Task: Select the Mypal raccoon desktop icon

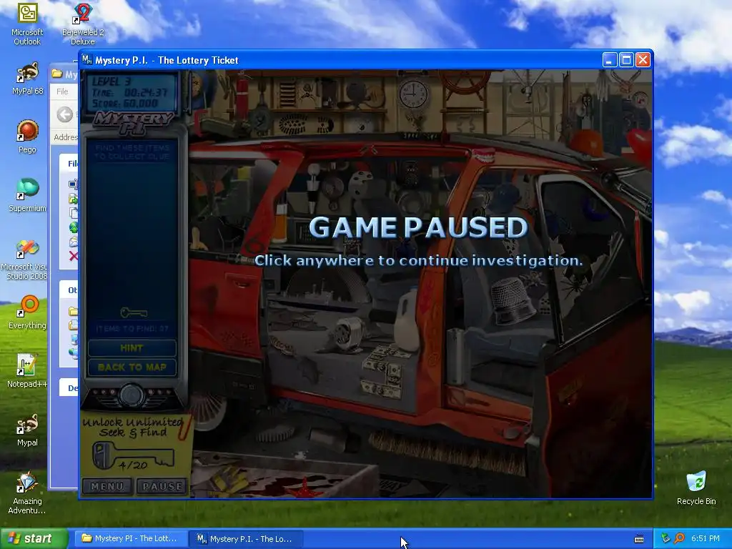Action: pos(27,430)
